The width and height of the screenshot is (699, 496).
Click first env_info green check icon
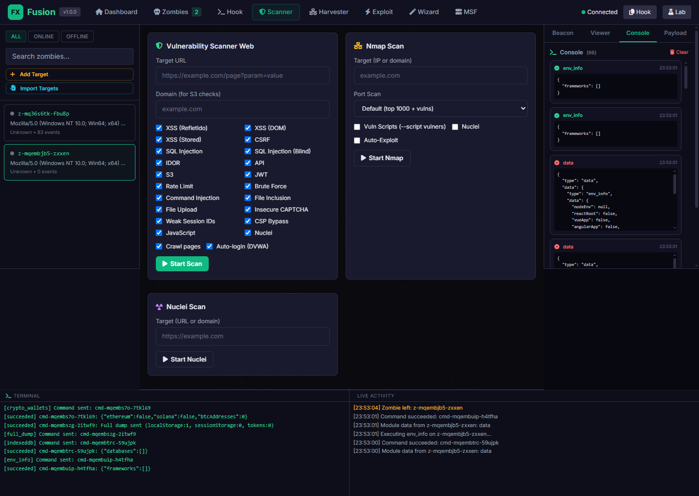click(557, 68)
